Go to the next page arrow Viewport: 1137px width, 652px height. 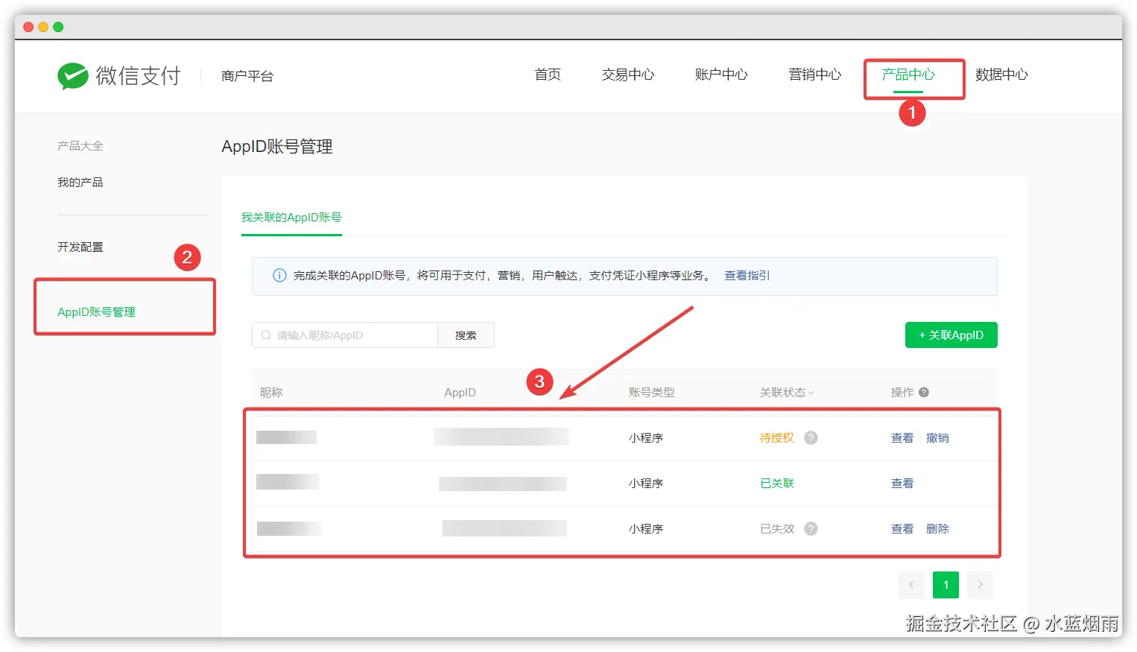(x=981, y=585)
